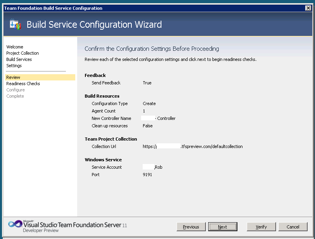Click Next to begin readiness checks
The image size is (315, 239).
coord(223,227)
